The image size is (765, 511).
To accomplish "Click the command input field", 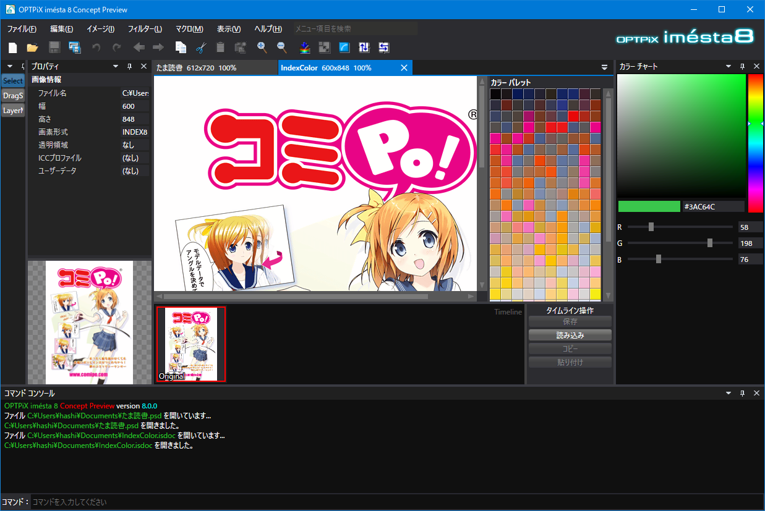I will coord(396,502).
